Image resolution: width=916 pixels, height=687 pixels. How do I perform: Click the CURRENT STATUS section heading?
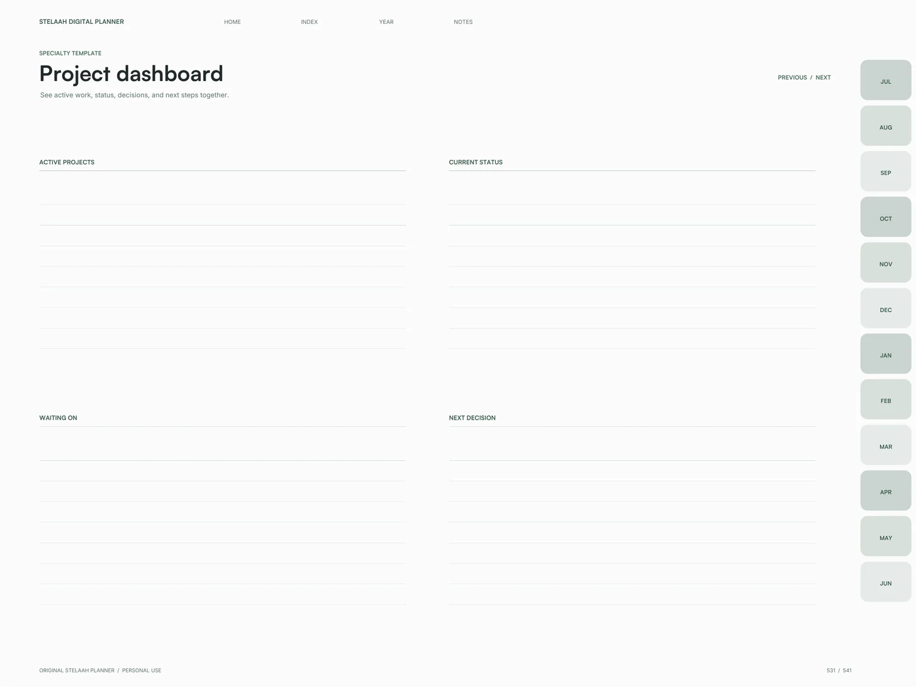click(x=476, y=162)
